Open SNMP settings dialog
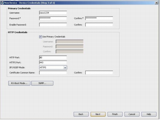Viewport: 160px width, 120px height. coord(42,83)
